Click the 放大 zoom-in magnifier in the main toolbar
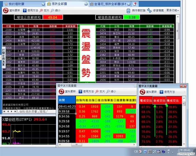 (x=41, y=10)
